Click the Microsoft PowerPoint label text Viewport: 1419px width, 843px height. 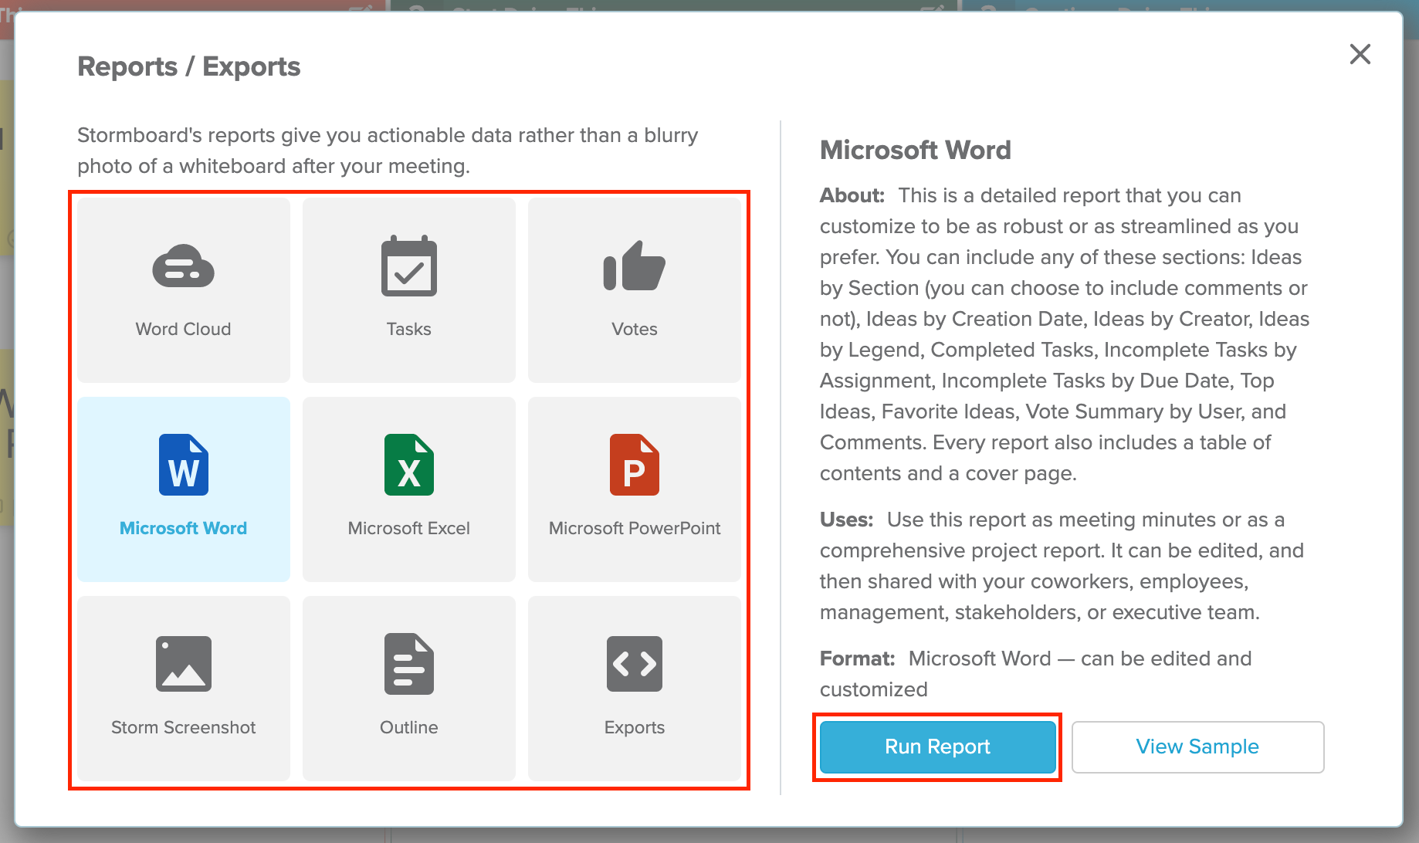tap(635, 528)
